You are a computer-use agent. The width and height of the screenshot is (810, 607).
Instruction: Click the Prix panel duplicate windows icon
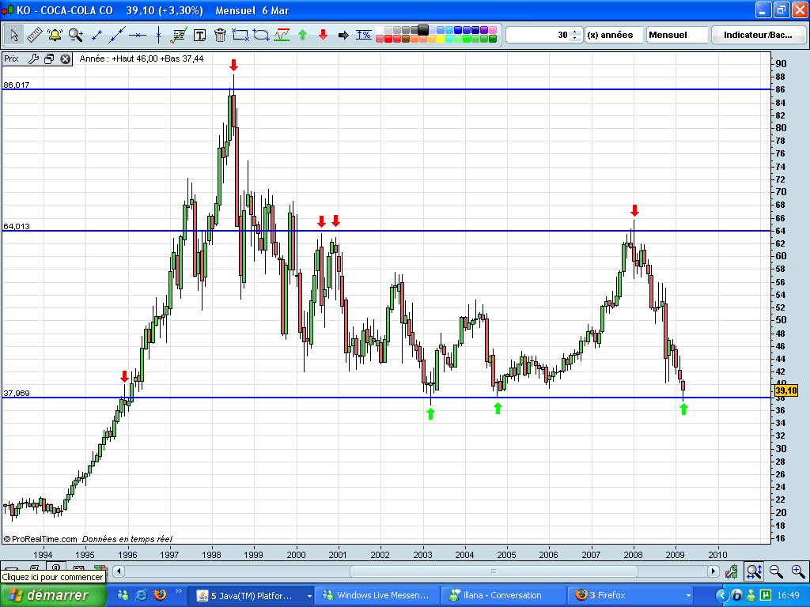pyautogui.click(x=49, y=58)
